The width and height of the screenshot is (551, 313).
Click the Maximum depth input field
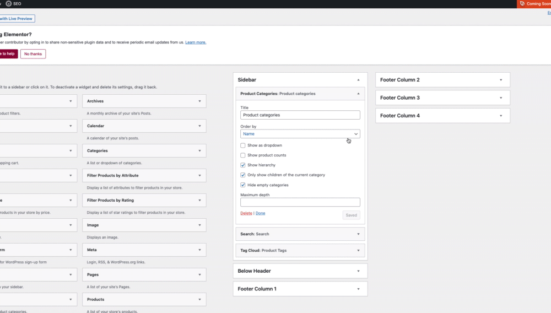click(300, 202)
